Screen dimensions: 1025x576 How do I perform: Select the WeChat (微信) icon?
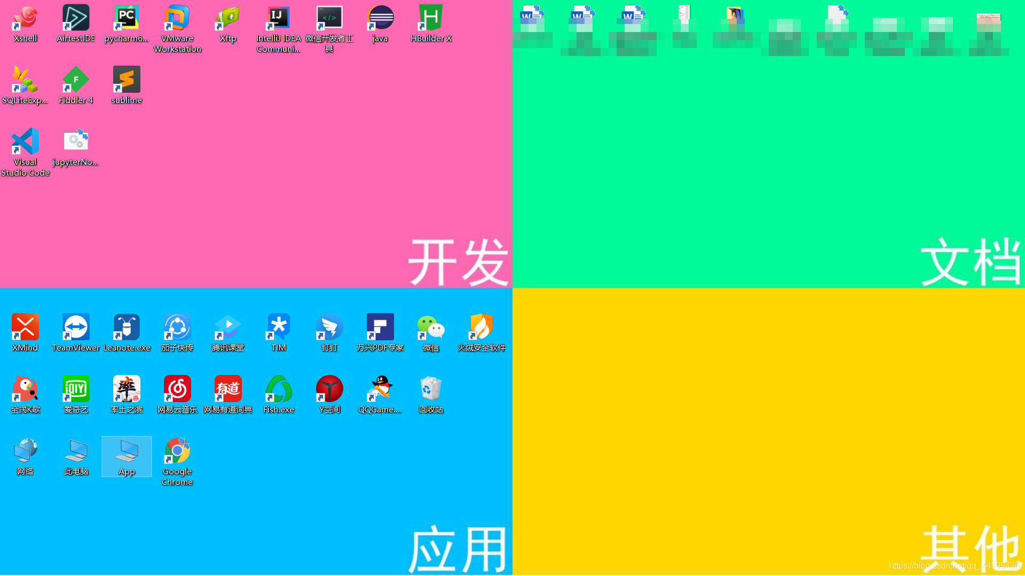[x=431, y=327]
